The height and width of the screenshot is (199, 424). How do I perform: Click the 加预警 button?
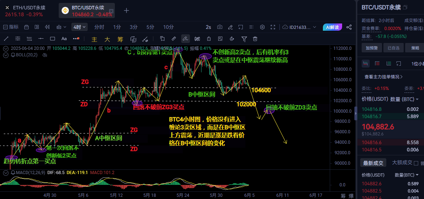[x=372, y=48]
